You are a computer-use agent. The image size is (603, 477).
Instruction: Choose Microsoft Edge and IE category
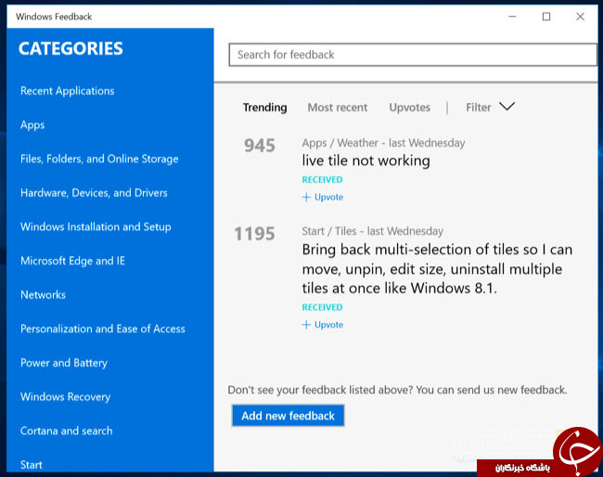click(x=72, y=261)
